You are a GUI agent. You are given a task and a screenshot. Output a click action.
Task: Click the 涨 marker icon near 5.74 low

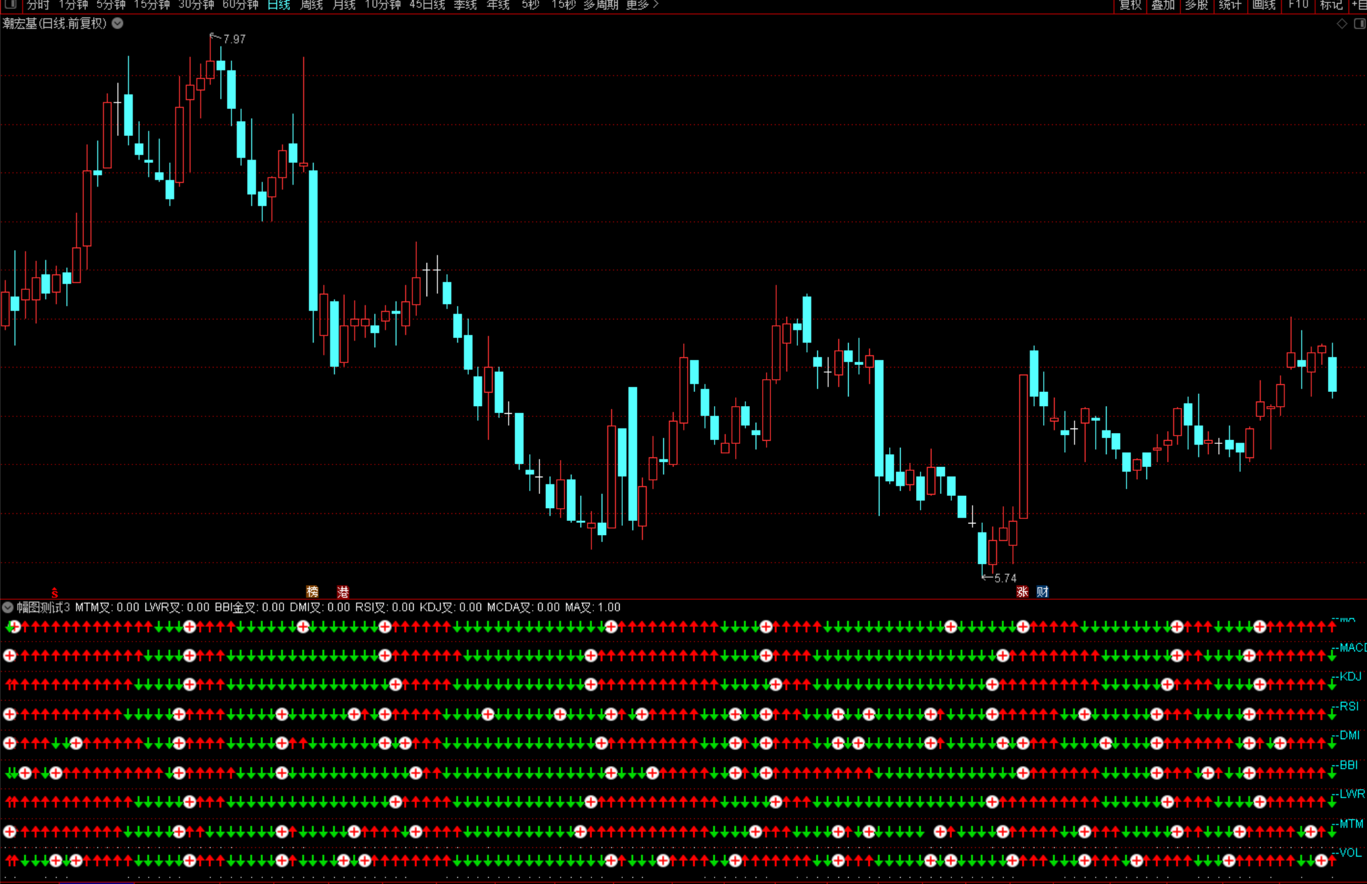point(1023,591)
